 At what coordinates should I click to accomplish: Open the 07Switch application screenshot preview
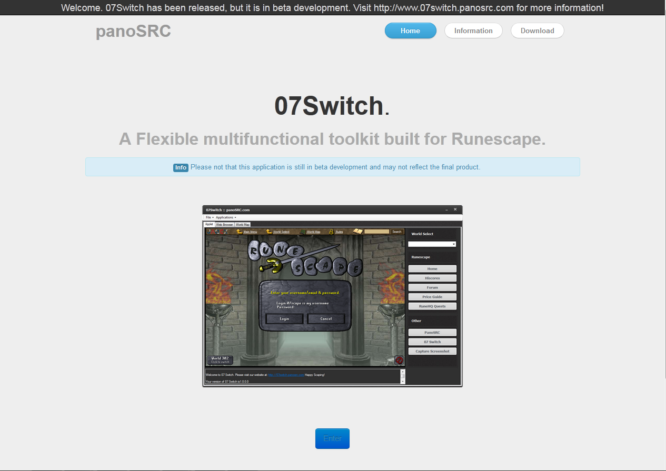(332, 296)
